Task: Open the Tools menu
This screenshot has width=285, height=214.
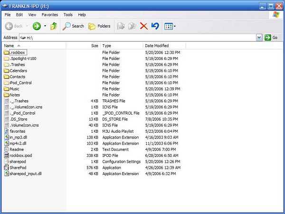Action: pos(68,15)
